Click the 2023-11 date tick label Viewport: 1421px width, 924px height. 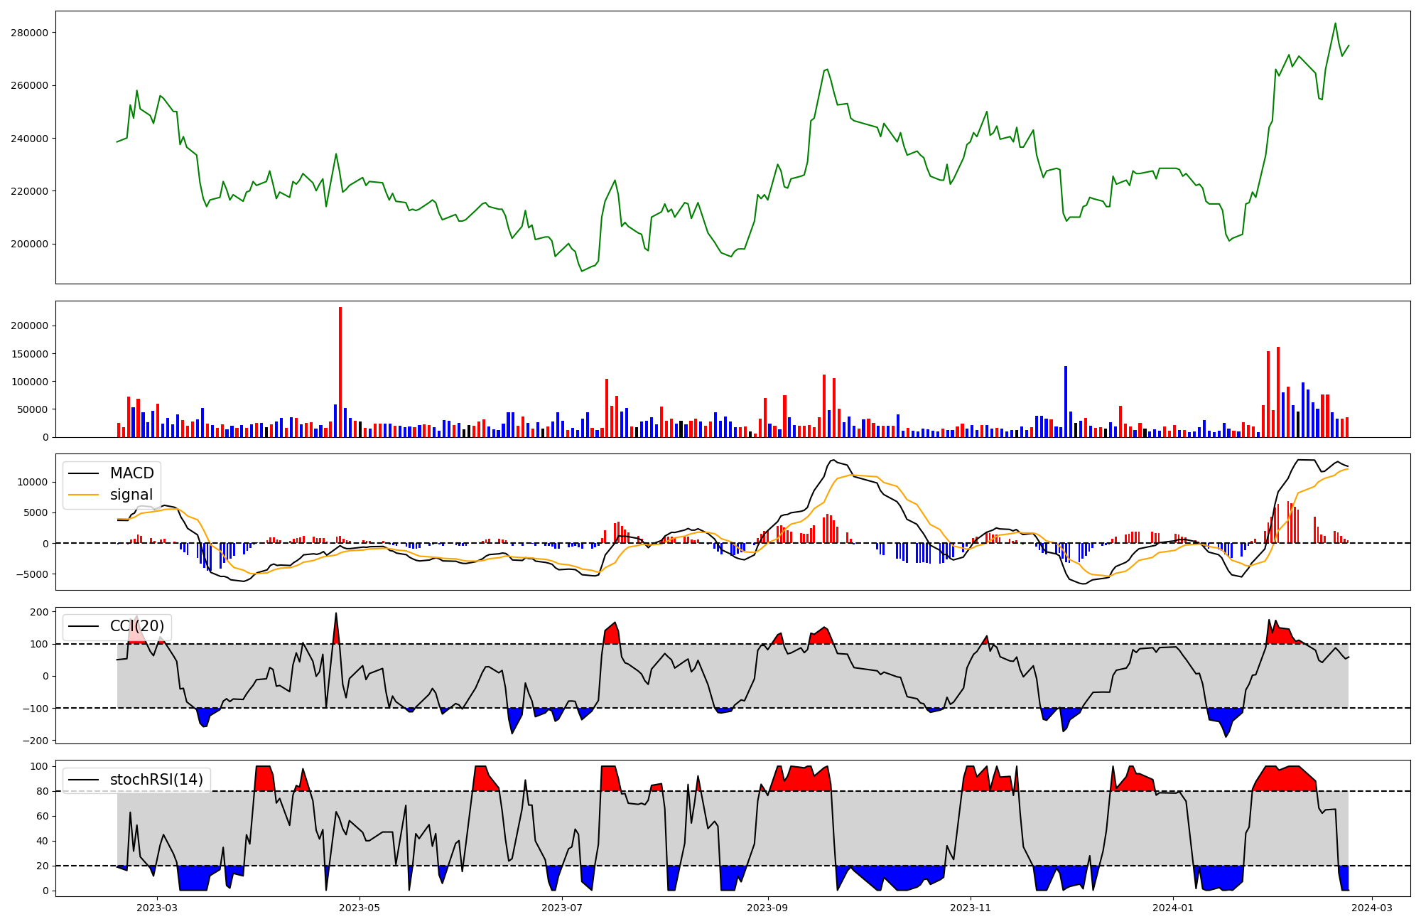pos(970,908)
